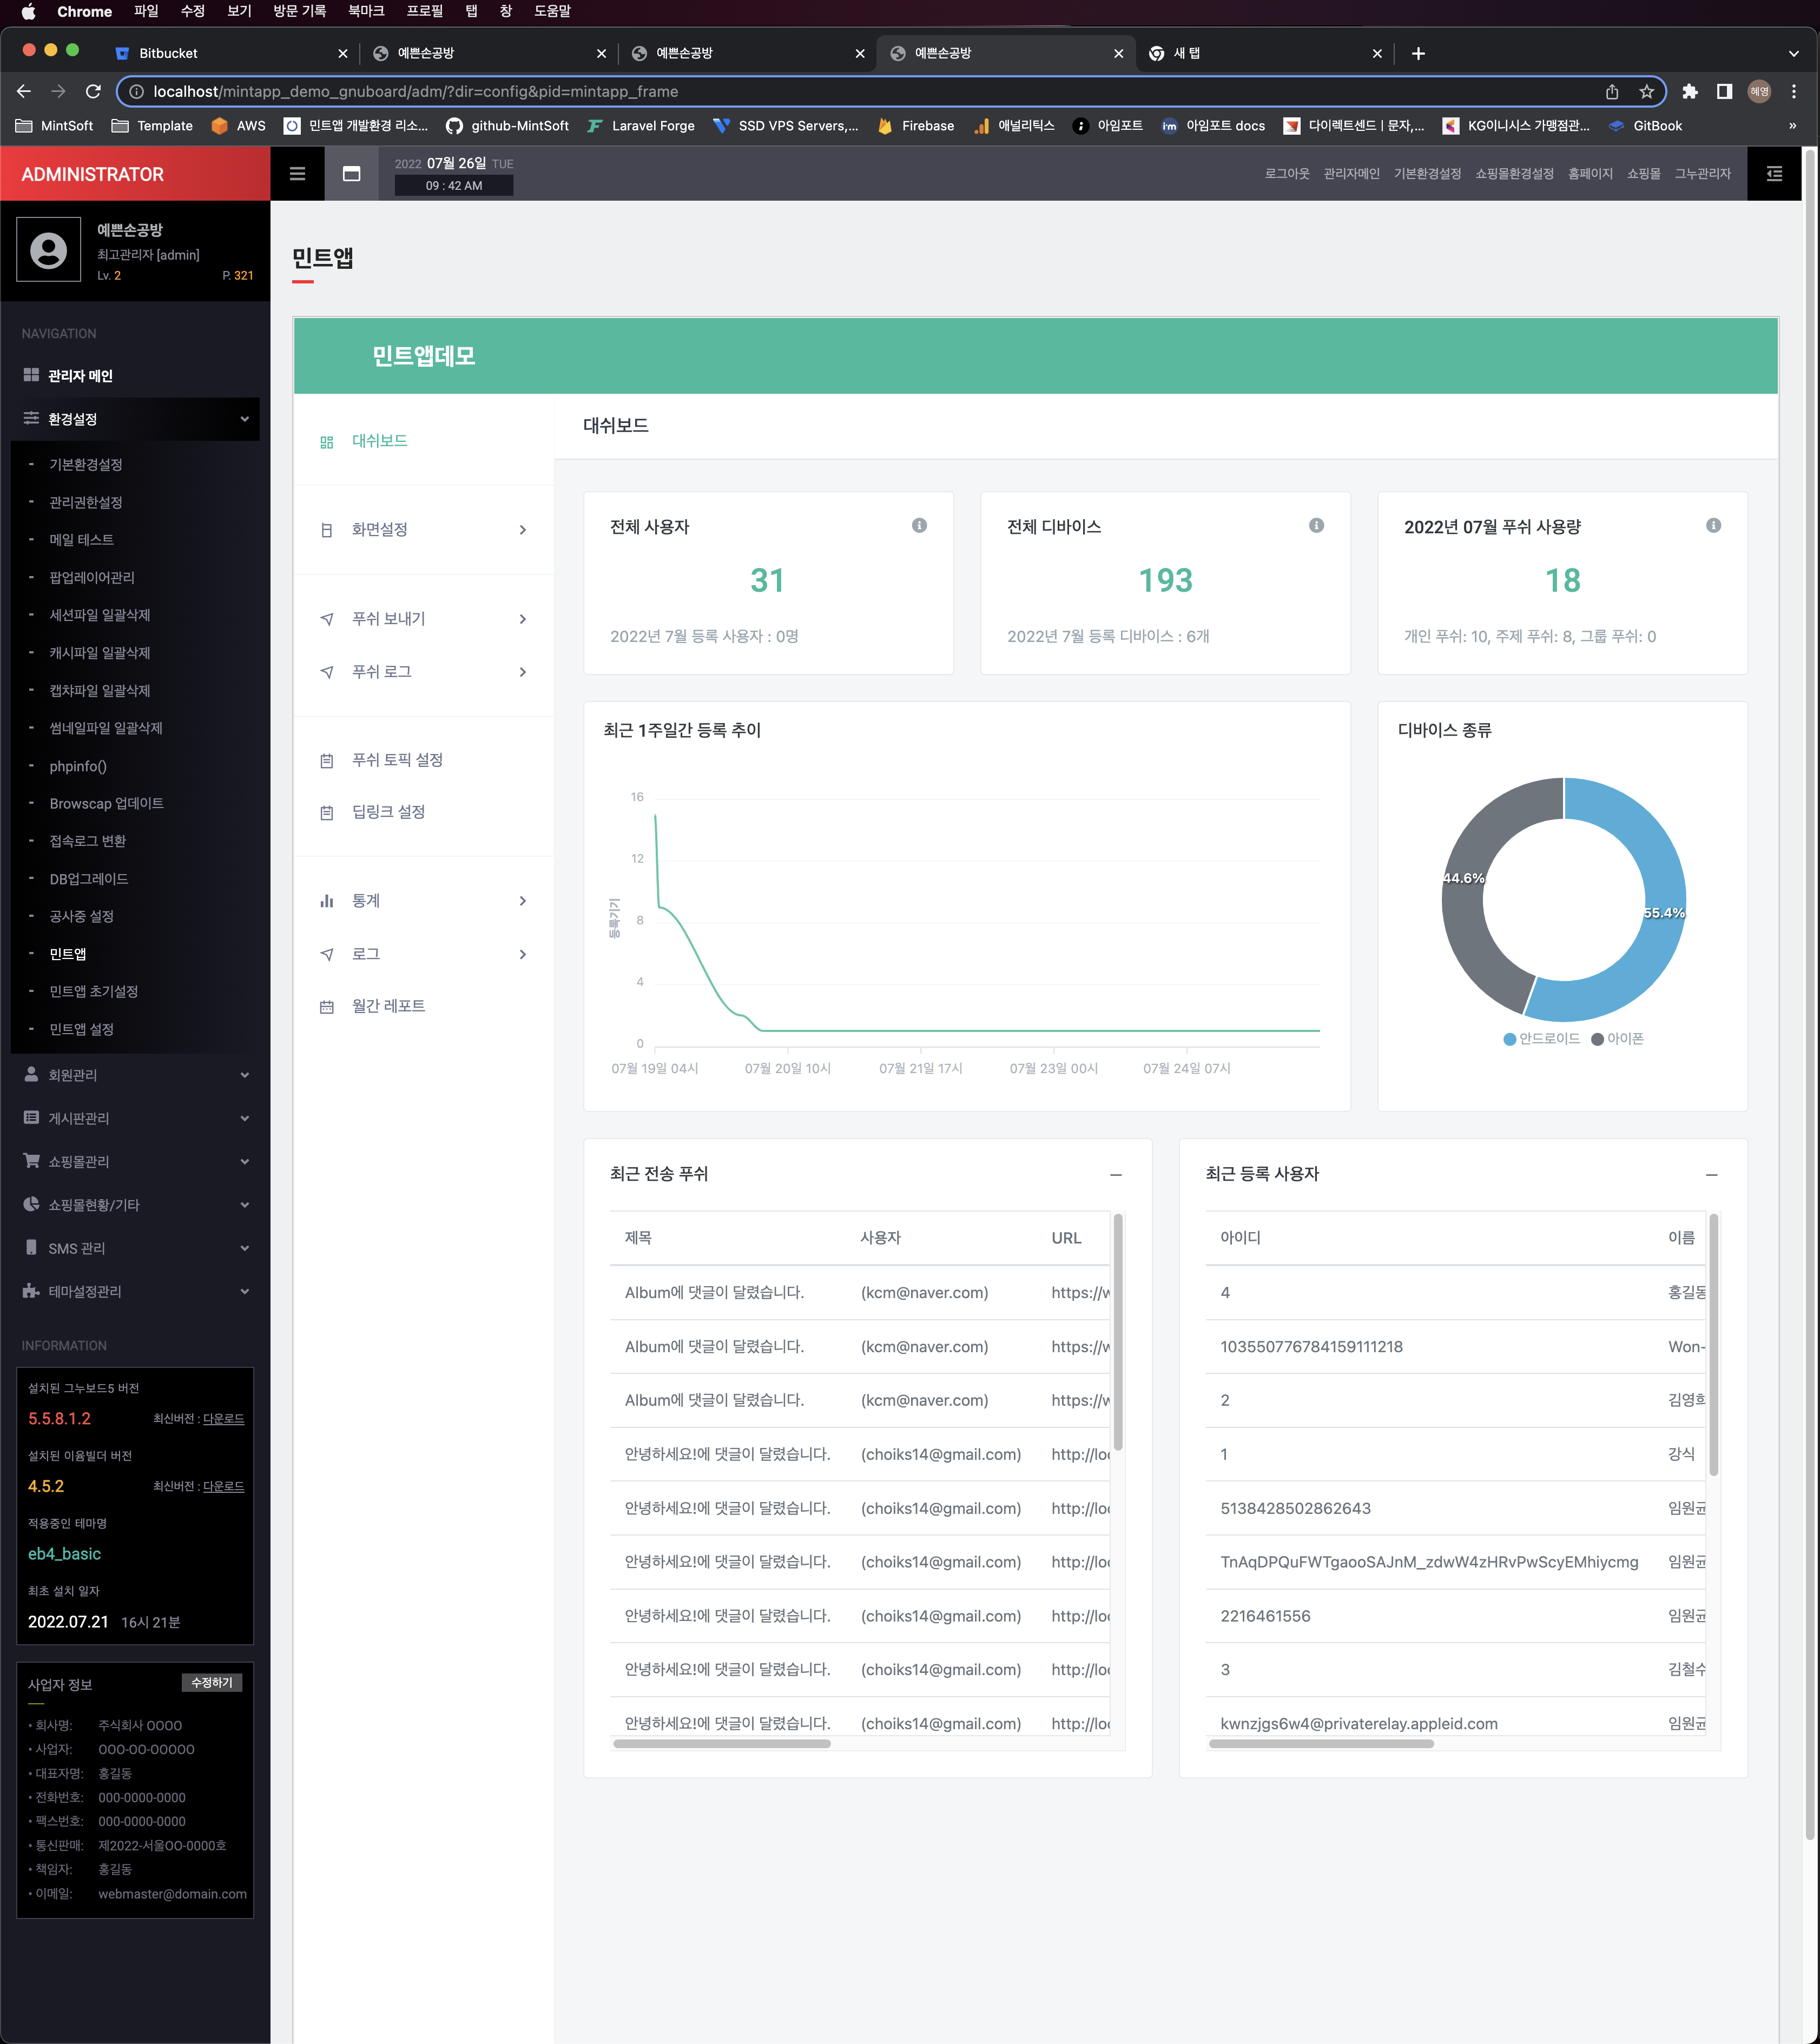Bookmark page with the star icon
The height and width of the screenshot is (2044, 1820).
[x=1646, y=92]
